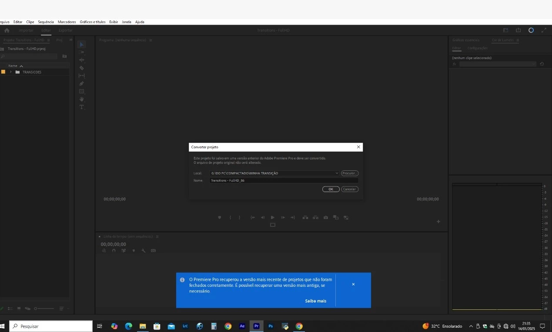
Task: Toggle full screen video icon
Action: 544,30
